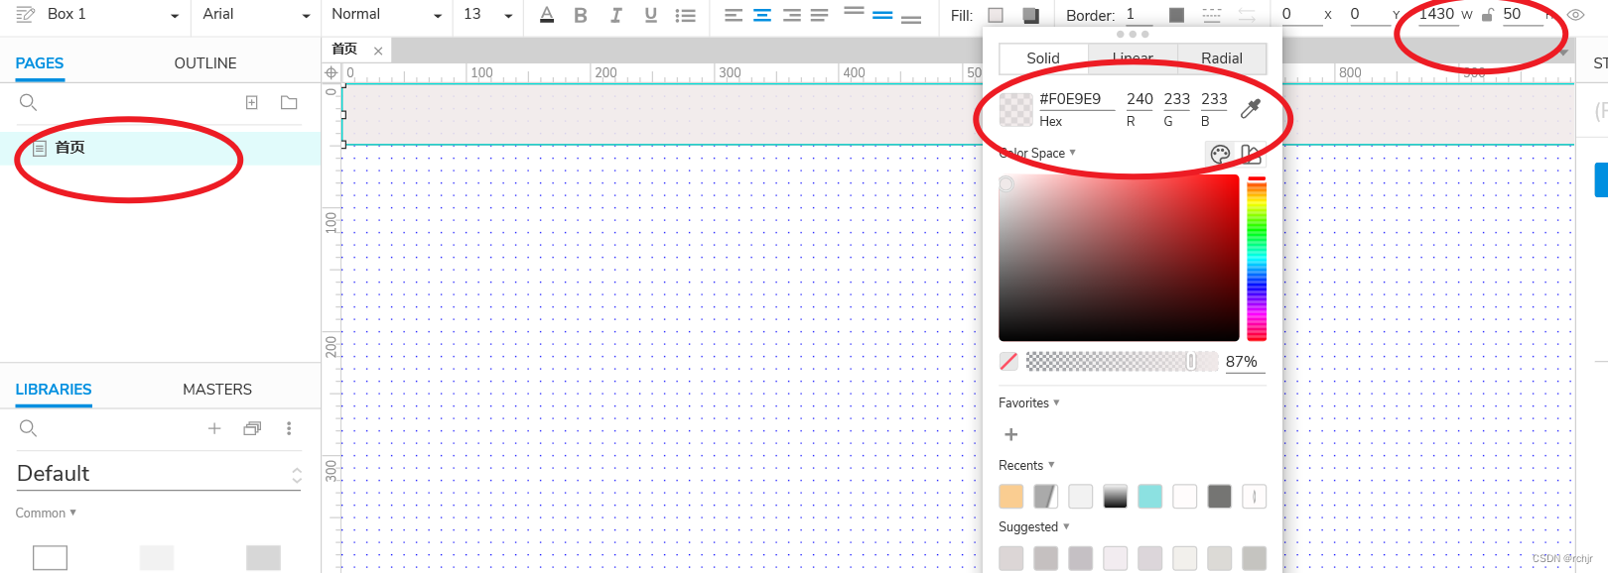Screen dimensions: 1608x573
Task: Expand the Color Space dropdown
Action: point(1037,153)
